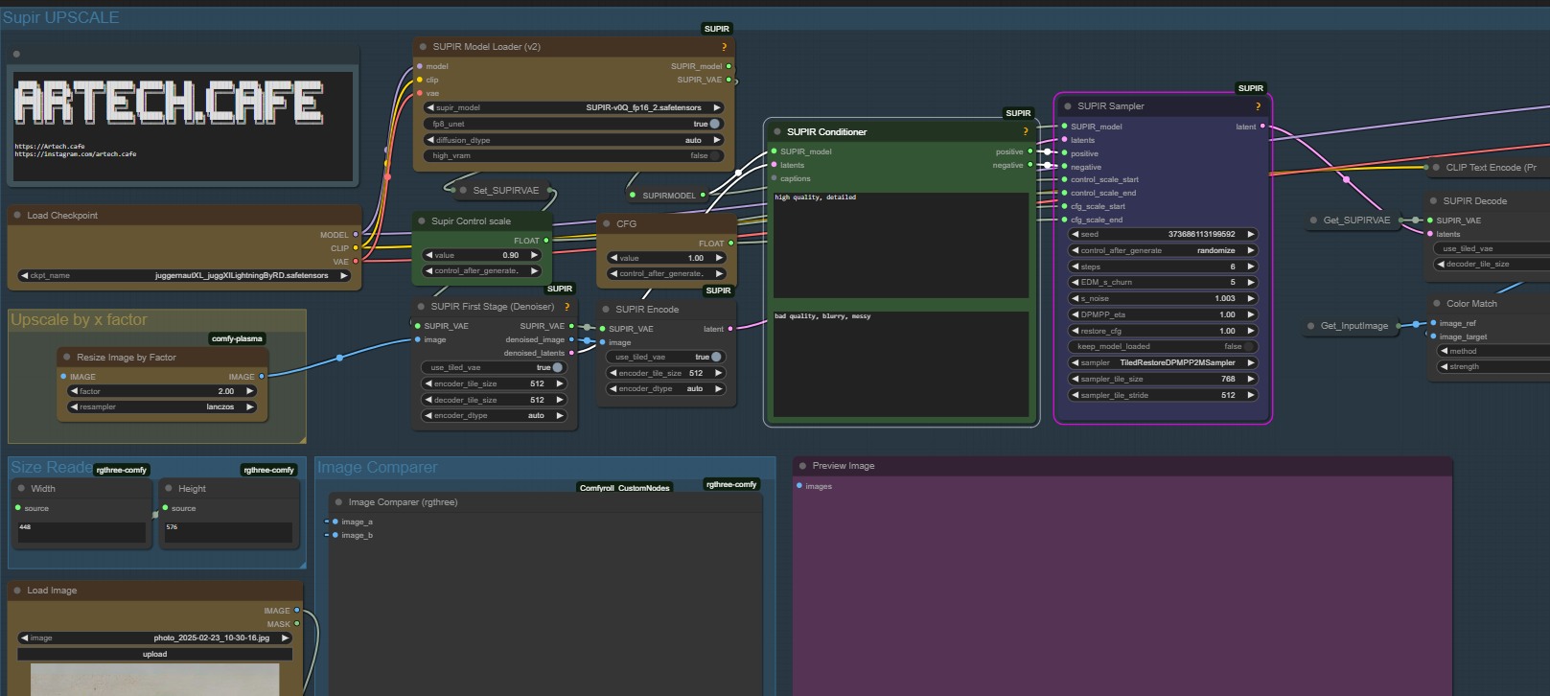Click the SUPIR Sampler question mark icon
The width and height of the screenshot is (1550, 696).
click(x=1258, y=106)
